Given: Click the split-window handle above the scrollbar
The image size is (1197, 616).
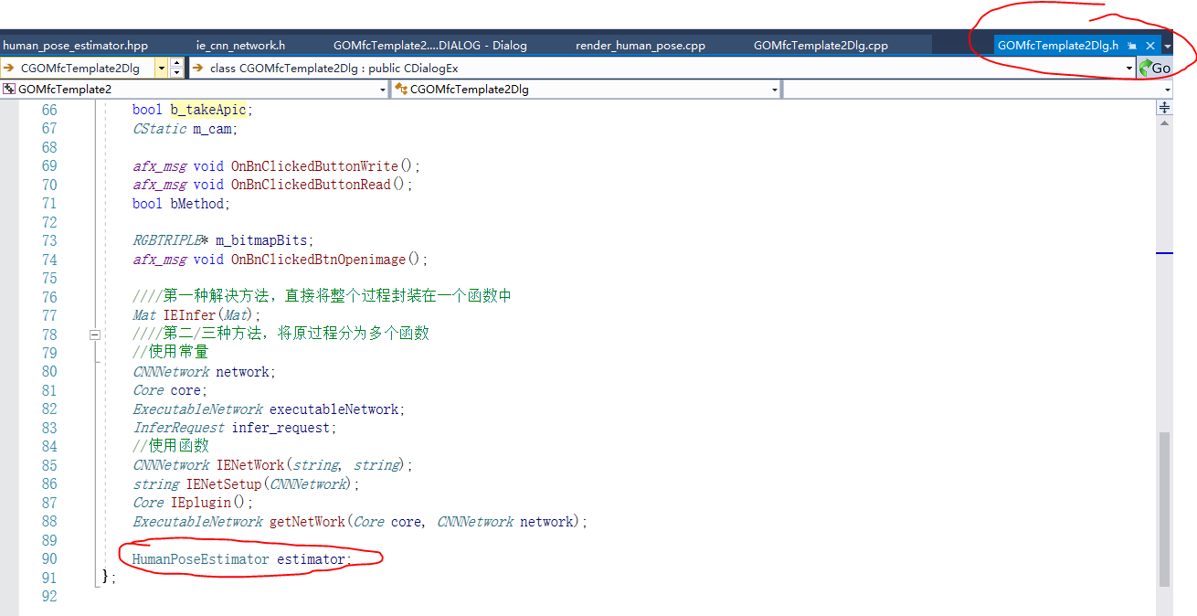Looking at the screenshot, I should [x=1165, y=108].
